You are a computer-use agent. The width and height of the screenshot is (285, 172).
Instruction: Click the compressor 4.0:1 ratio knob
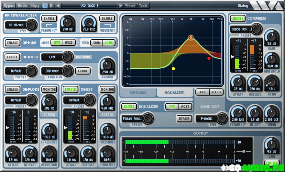pos(271,82)
